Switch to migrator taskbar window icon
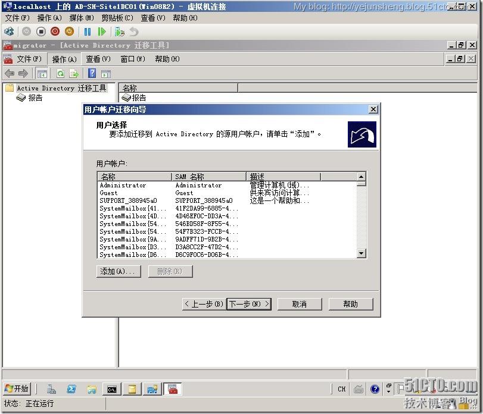 coord(173,390)
